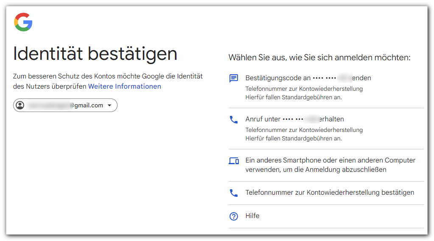Select Telefonnummer zur Kontowiederherstellung bestätigen
The image size is (434, 241).
click(x=326, y=193)
